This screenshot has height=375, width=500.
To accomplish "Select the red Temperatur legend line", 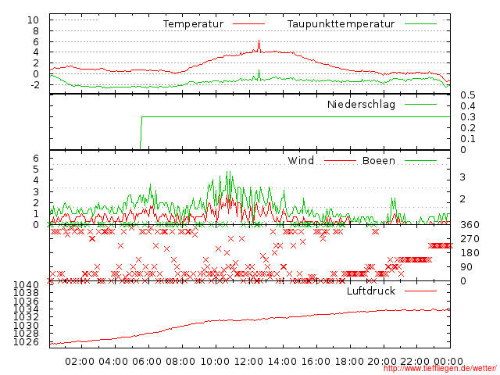I will [x=248, y=24].
